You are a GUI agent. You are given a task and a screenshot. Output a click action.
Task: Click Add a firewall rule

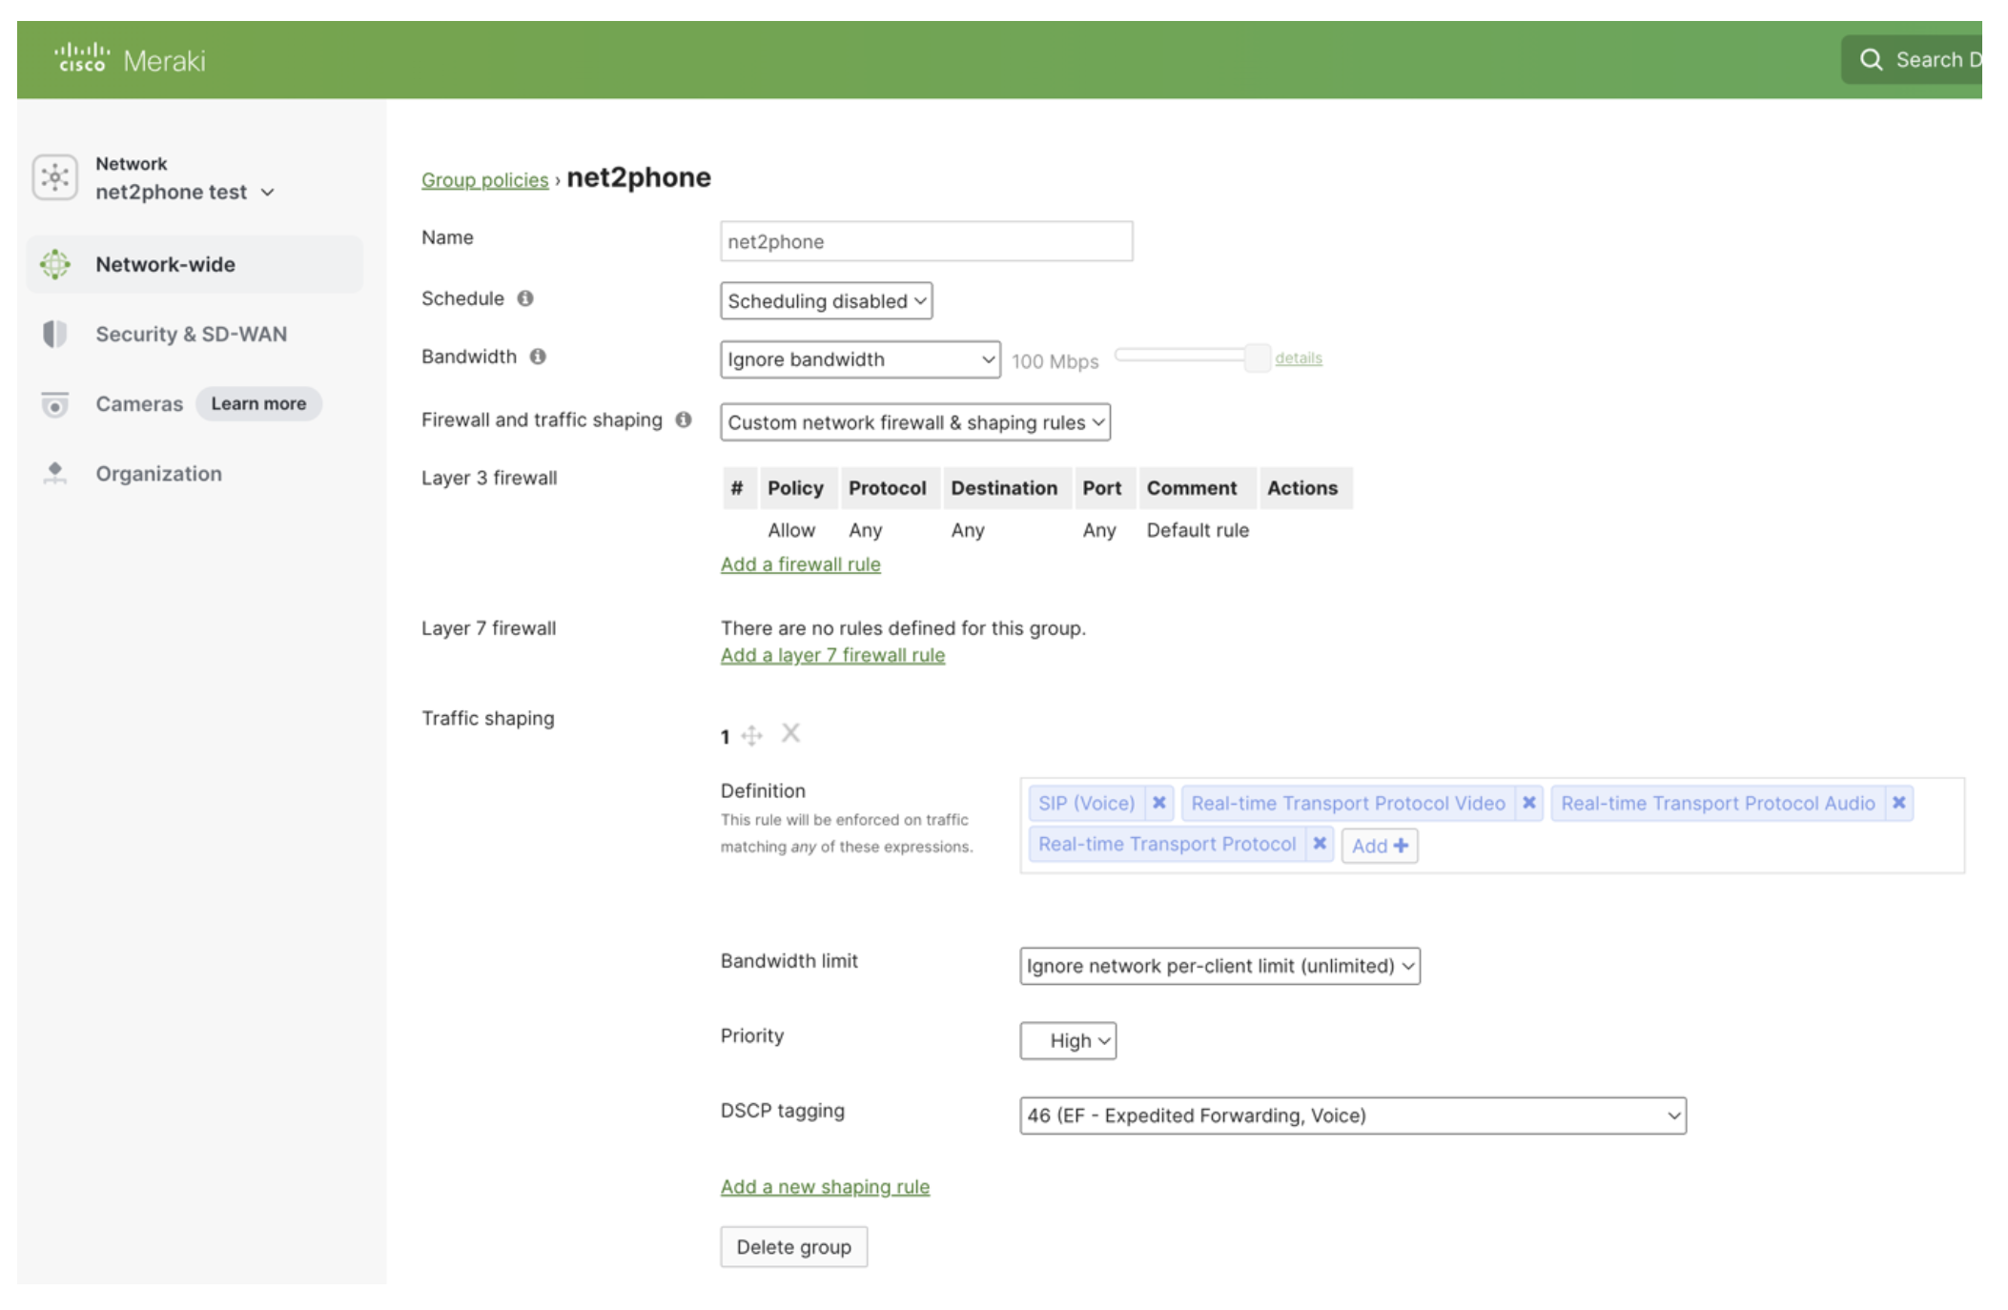point(800,564)
